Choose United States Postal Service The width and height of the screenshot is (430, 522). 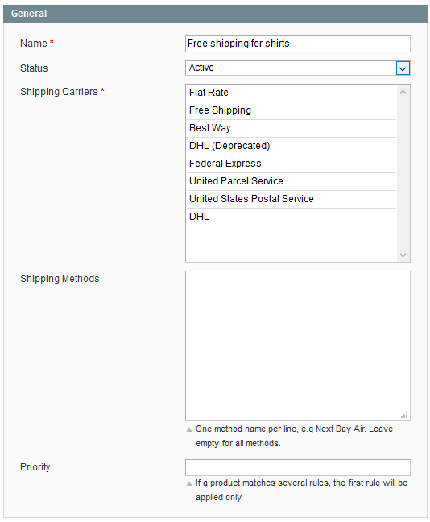(x=291, y=199)
